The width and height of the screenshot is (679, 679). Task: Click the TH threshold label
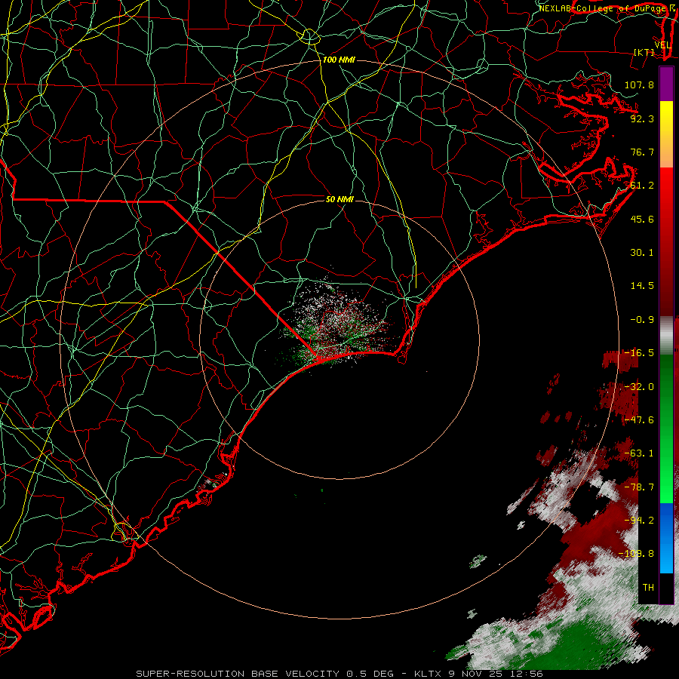click(x=648, y=588)
